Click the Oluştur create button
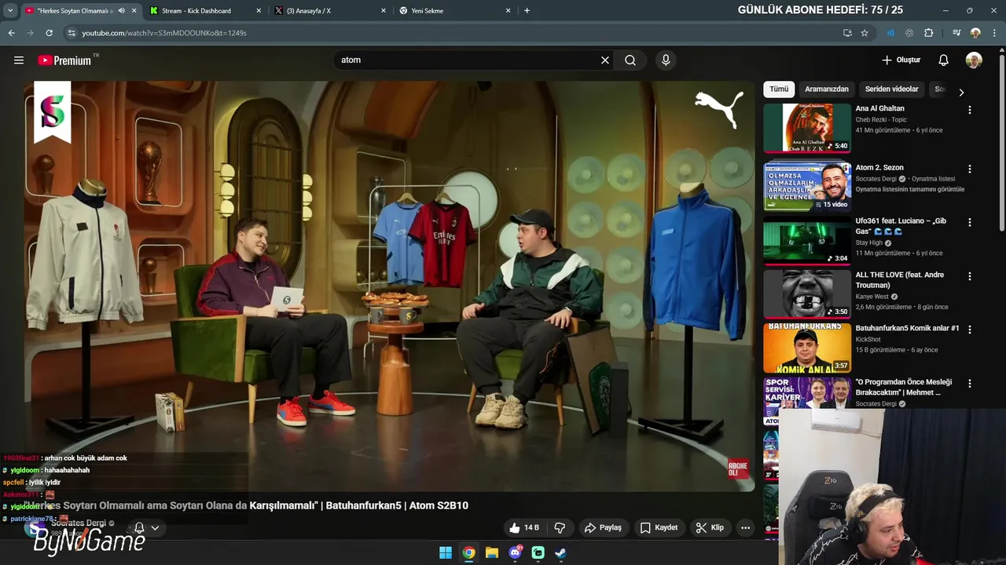 tap(901, 60)
